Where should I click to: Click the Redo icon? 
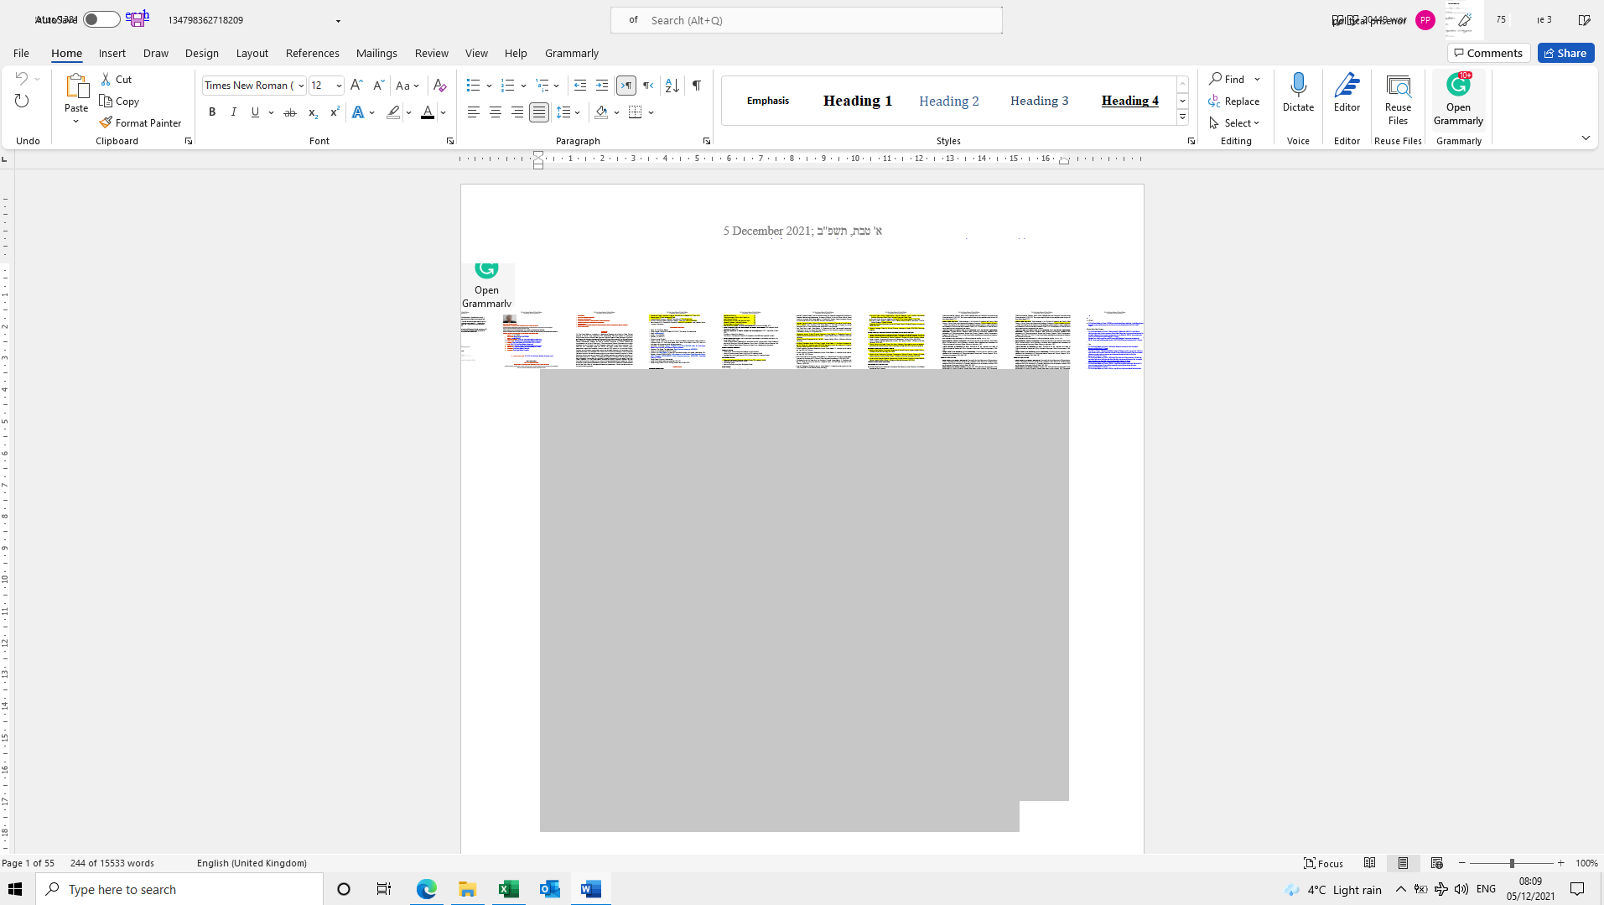tap(22, 101)
